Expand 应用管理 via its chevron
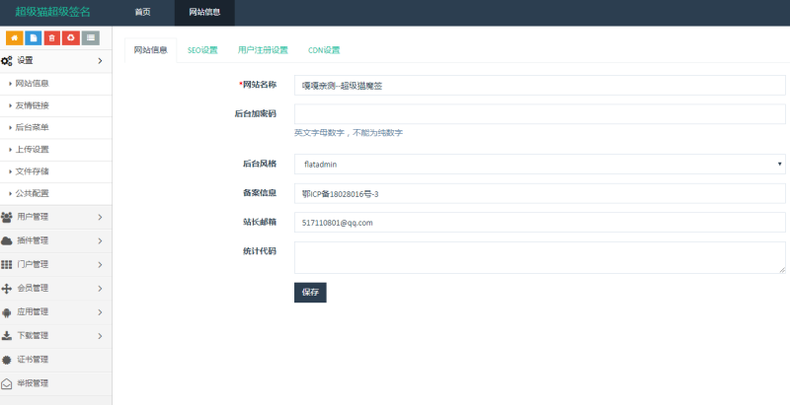Image resolution: width=790 pixels, height=405 pixels. (100, 312)
